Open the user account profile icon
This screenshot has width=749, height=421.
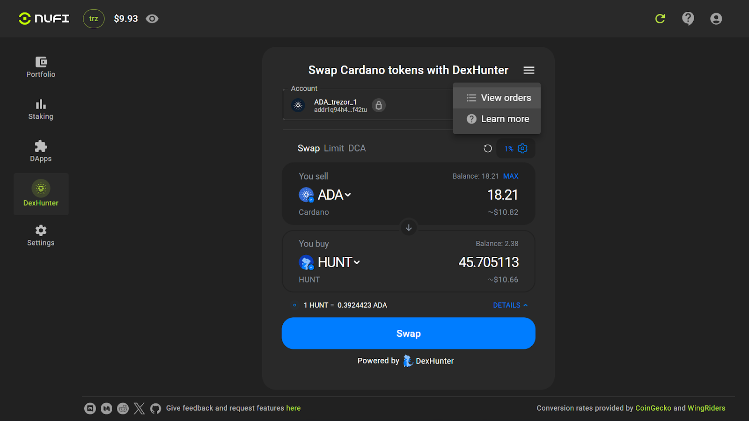pos(716,19)
